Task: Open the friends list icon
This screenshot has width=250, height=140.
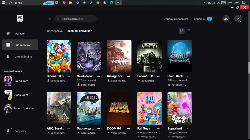Action: point(226,19)
